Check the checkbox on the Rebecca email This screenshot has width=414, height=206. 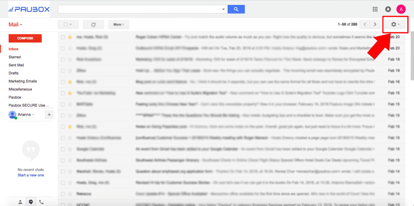63,194
